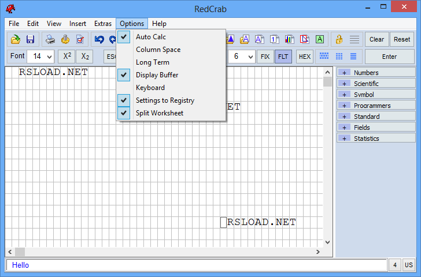The width and height of the screenshot is (421, 277).
Task: Click the vertical scrollbar up arrow
Action: pos(327,72)
